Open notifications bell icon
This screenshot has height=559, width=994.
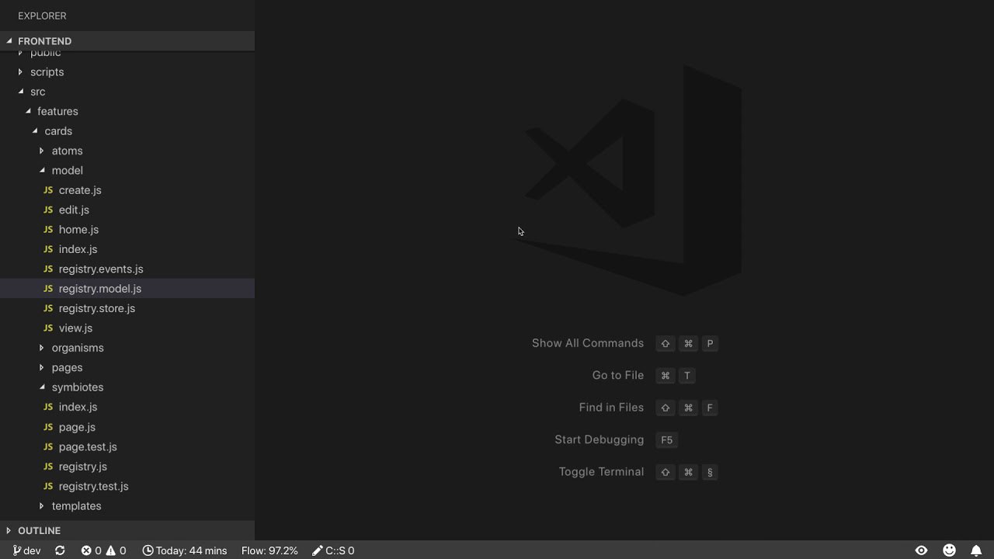click(x=976, y=550)
